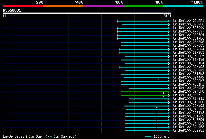Click the '=100char.' scale label
The height and width of the screenshot is (139, 206).
pyautogui.click(x=160, y=137)
